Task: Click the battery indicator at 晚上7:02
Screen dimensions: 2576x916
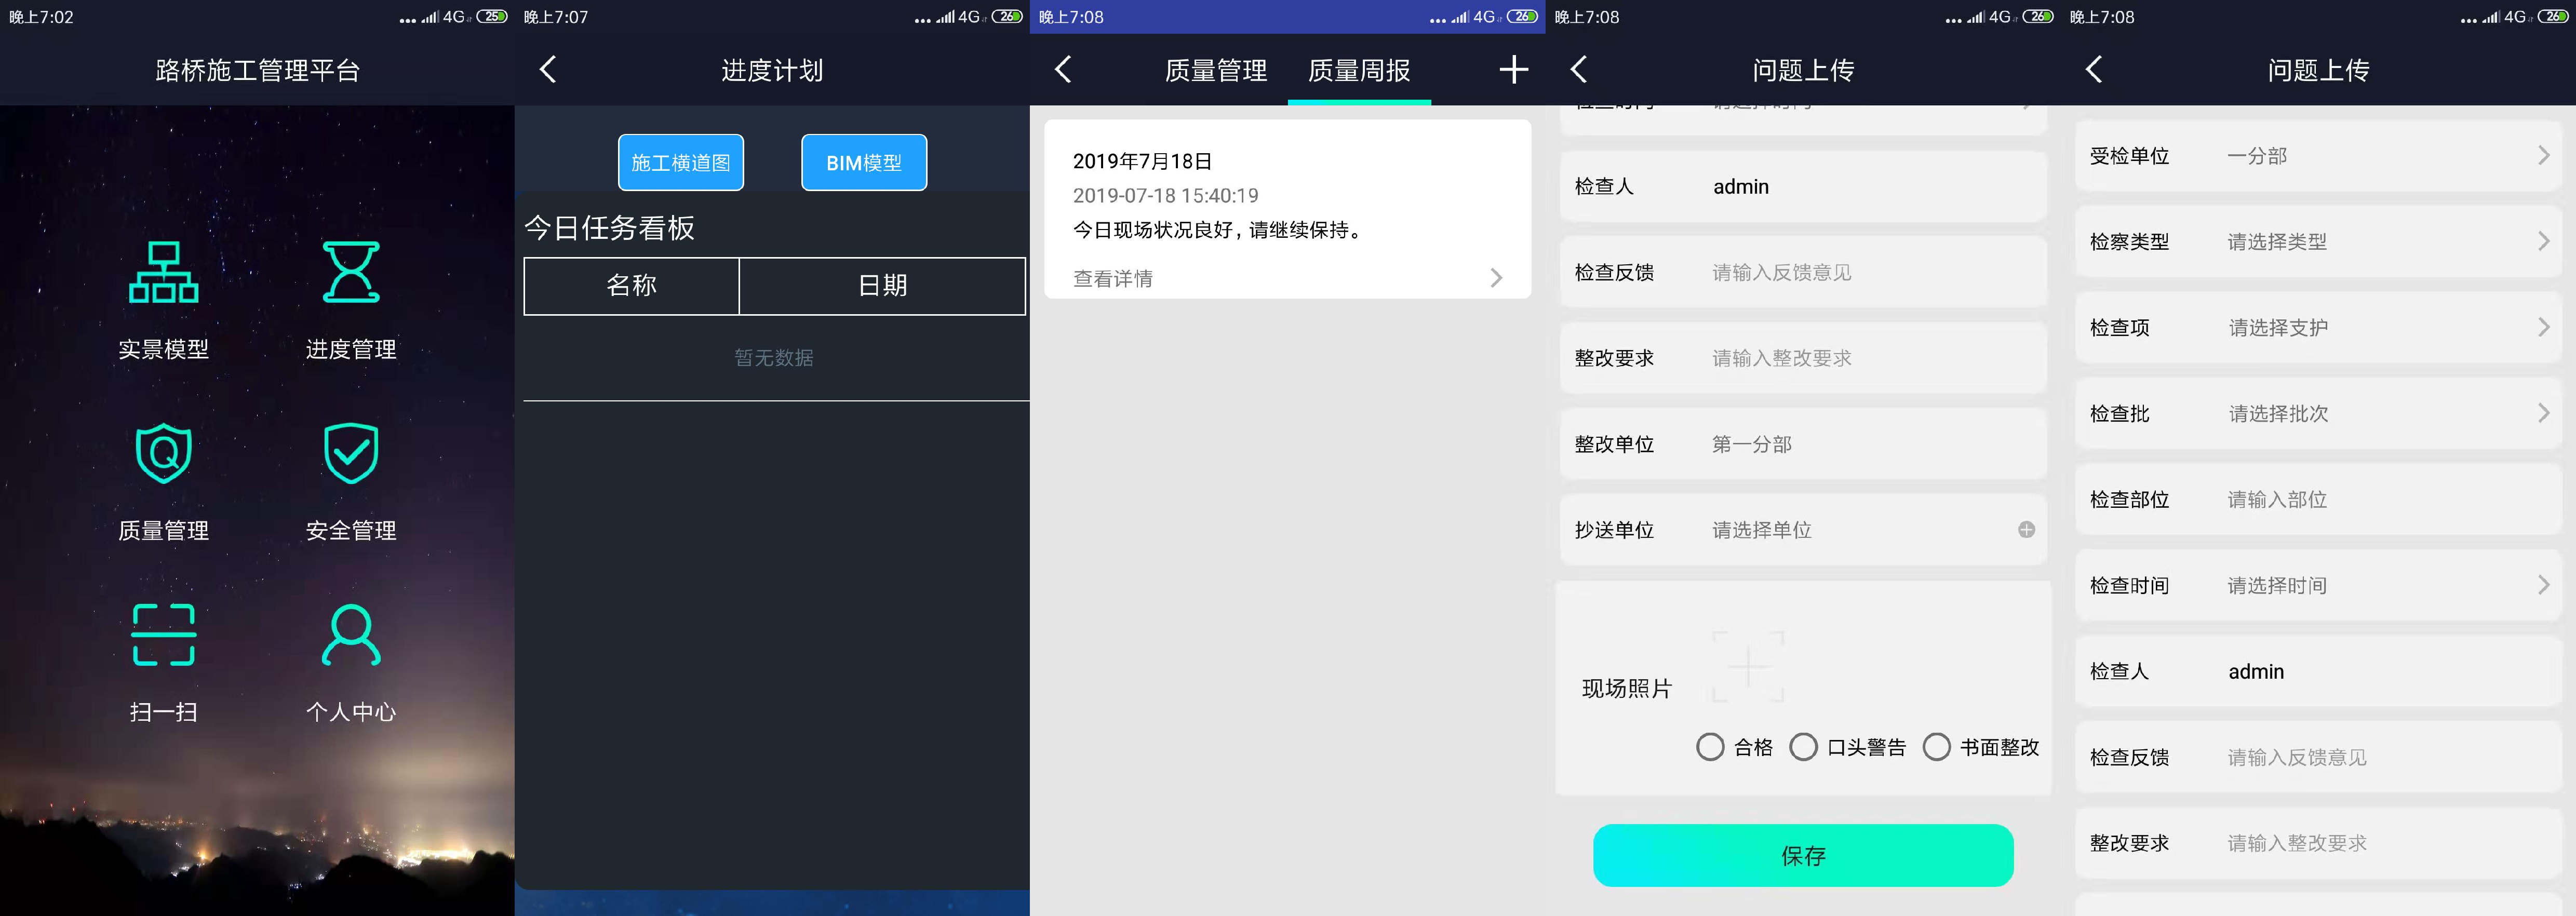Action: click(492, 16)
